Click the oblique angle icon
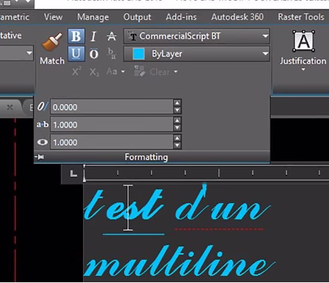Screen dimensions: 329x283 point(42,107)
